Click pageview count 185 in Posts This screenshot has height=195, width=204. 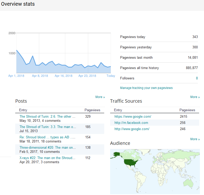pos(88,127)
